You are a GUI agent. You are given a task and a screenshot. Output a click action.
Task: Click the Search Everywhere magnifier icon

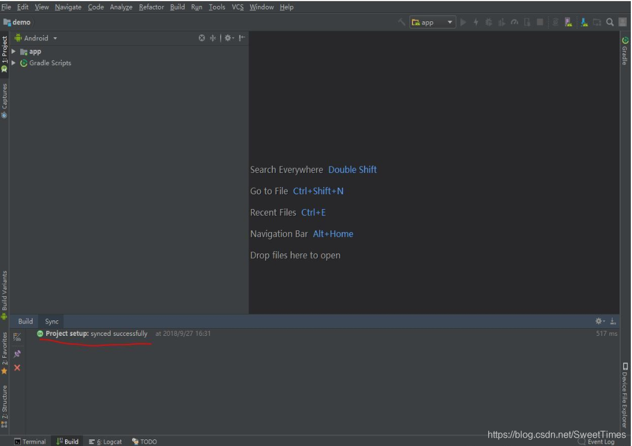[x=610, y=22]
